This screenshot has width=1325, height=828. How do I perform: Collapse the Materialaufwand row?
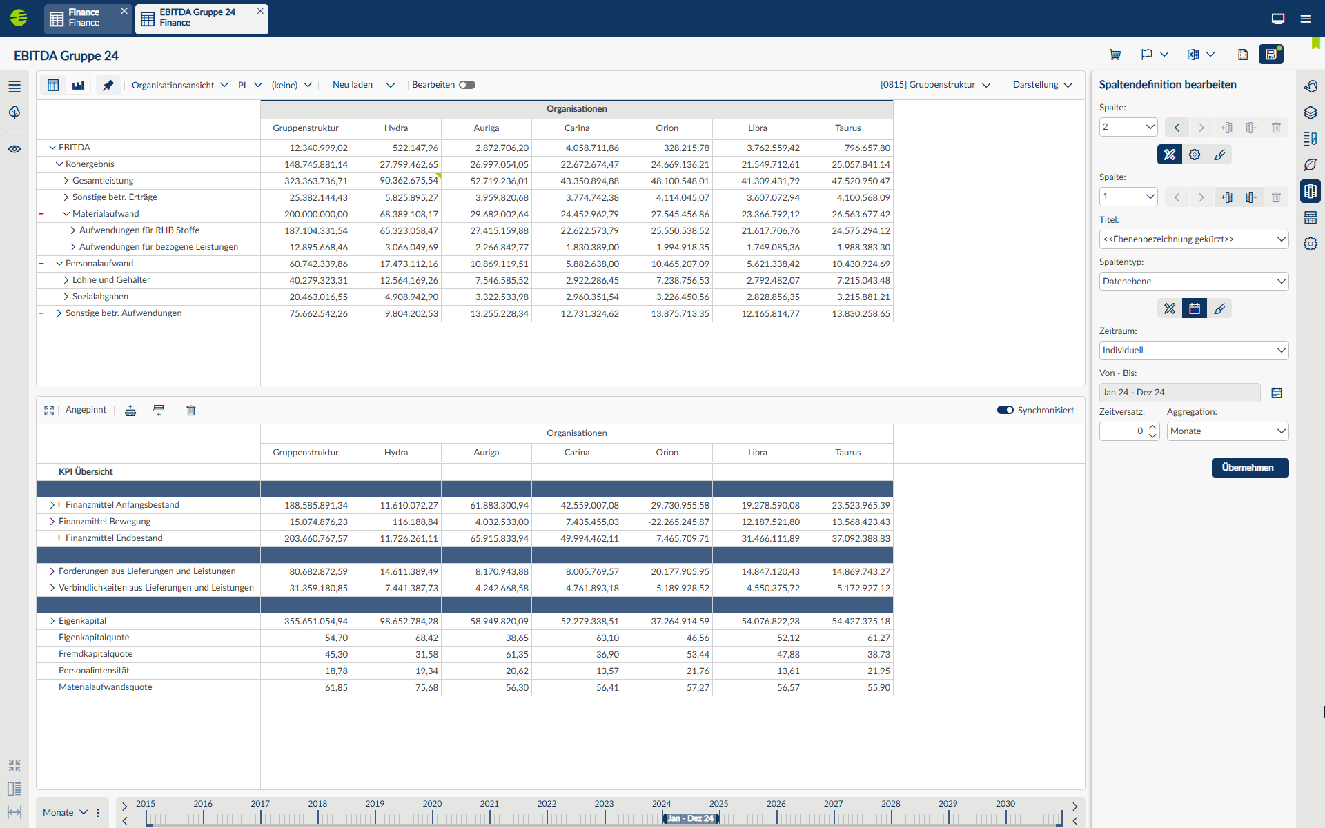click(x=66, y=214)
